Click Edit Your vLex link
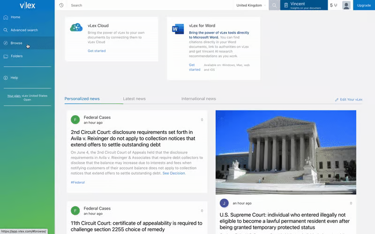375x234 pixels. [x=349, y=100]
